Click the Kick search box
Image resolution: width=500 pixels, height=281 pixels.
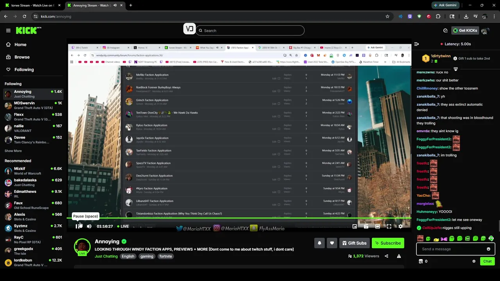pyautogui.click(x=250, y=30)
